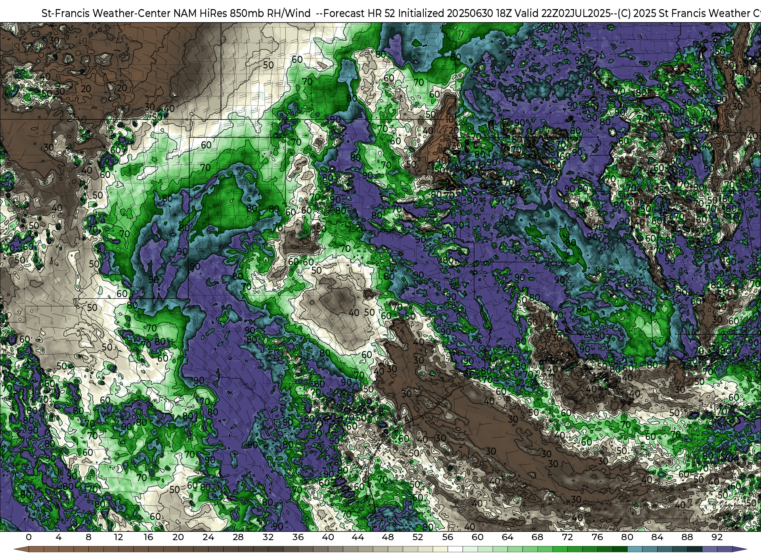Screen dimensions: 761x554
Task: Click the "Forecast HR 52" header text
Action: [x=359, y=13]
